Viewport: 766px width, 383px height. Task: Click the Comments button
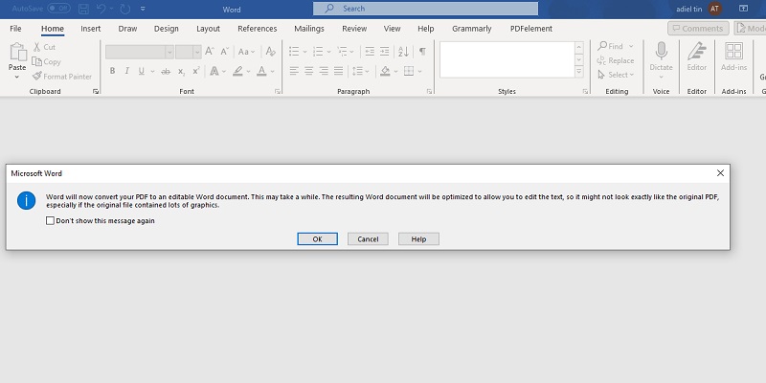(x=698, y=29)
